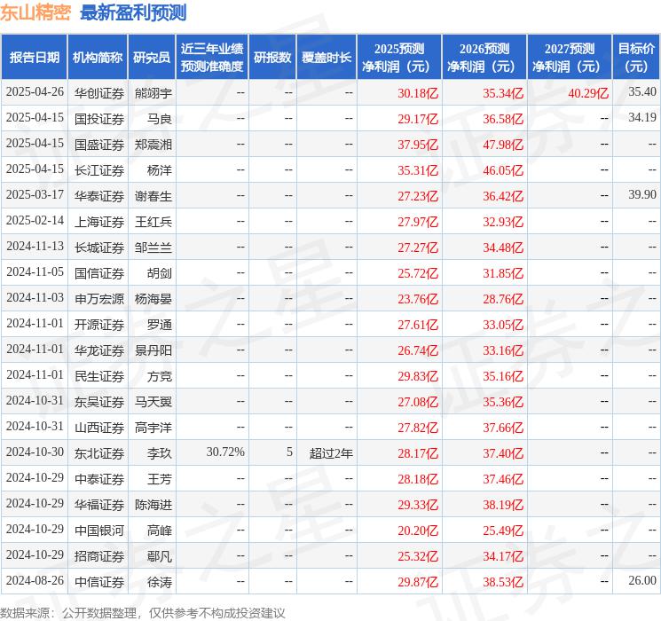Click analyst name 马良
This screenshot has height=621, width=661.
coord(160,119)
